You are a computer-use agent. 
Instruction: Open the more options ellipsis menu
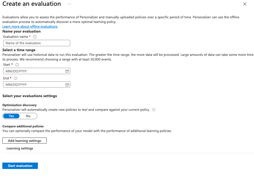coord(69,4)
